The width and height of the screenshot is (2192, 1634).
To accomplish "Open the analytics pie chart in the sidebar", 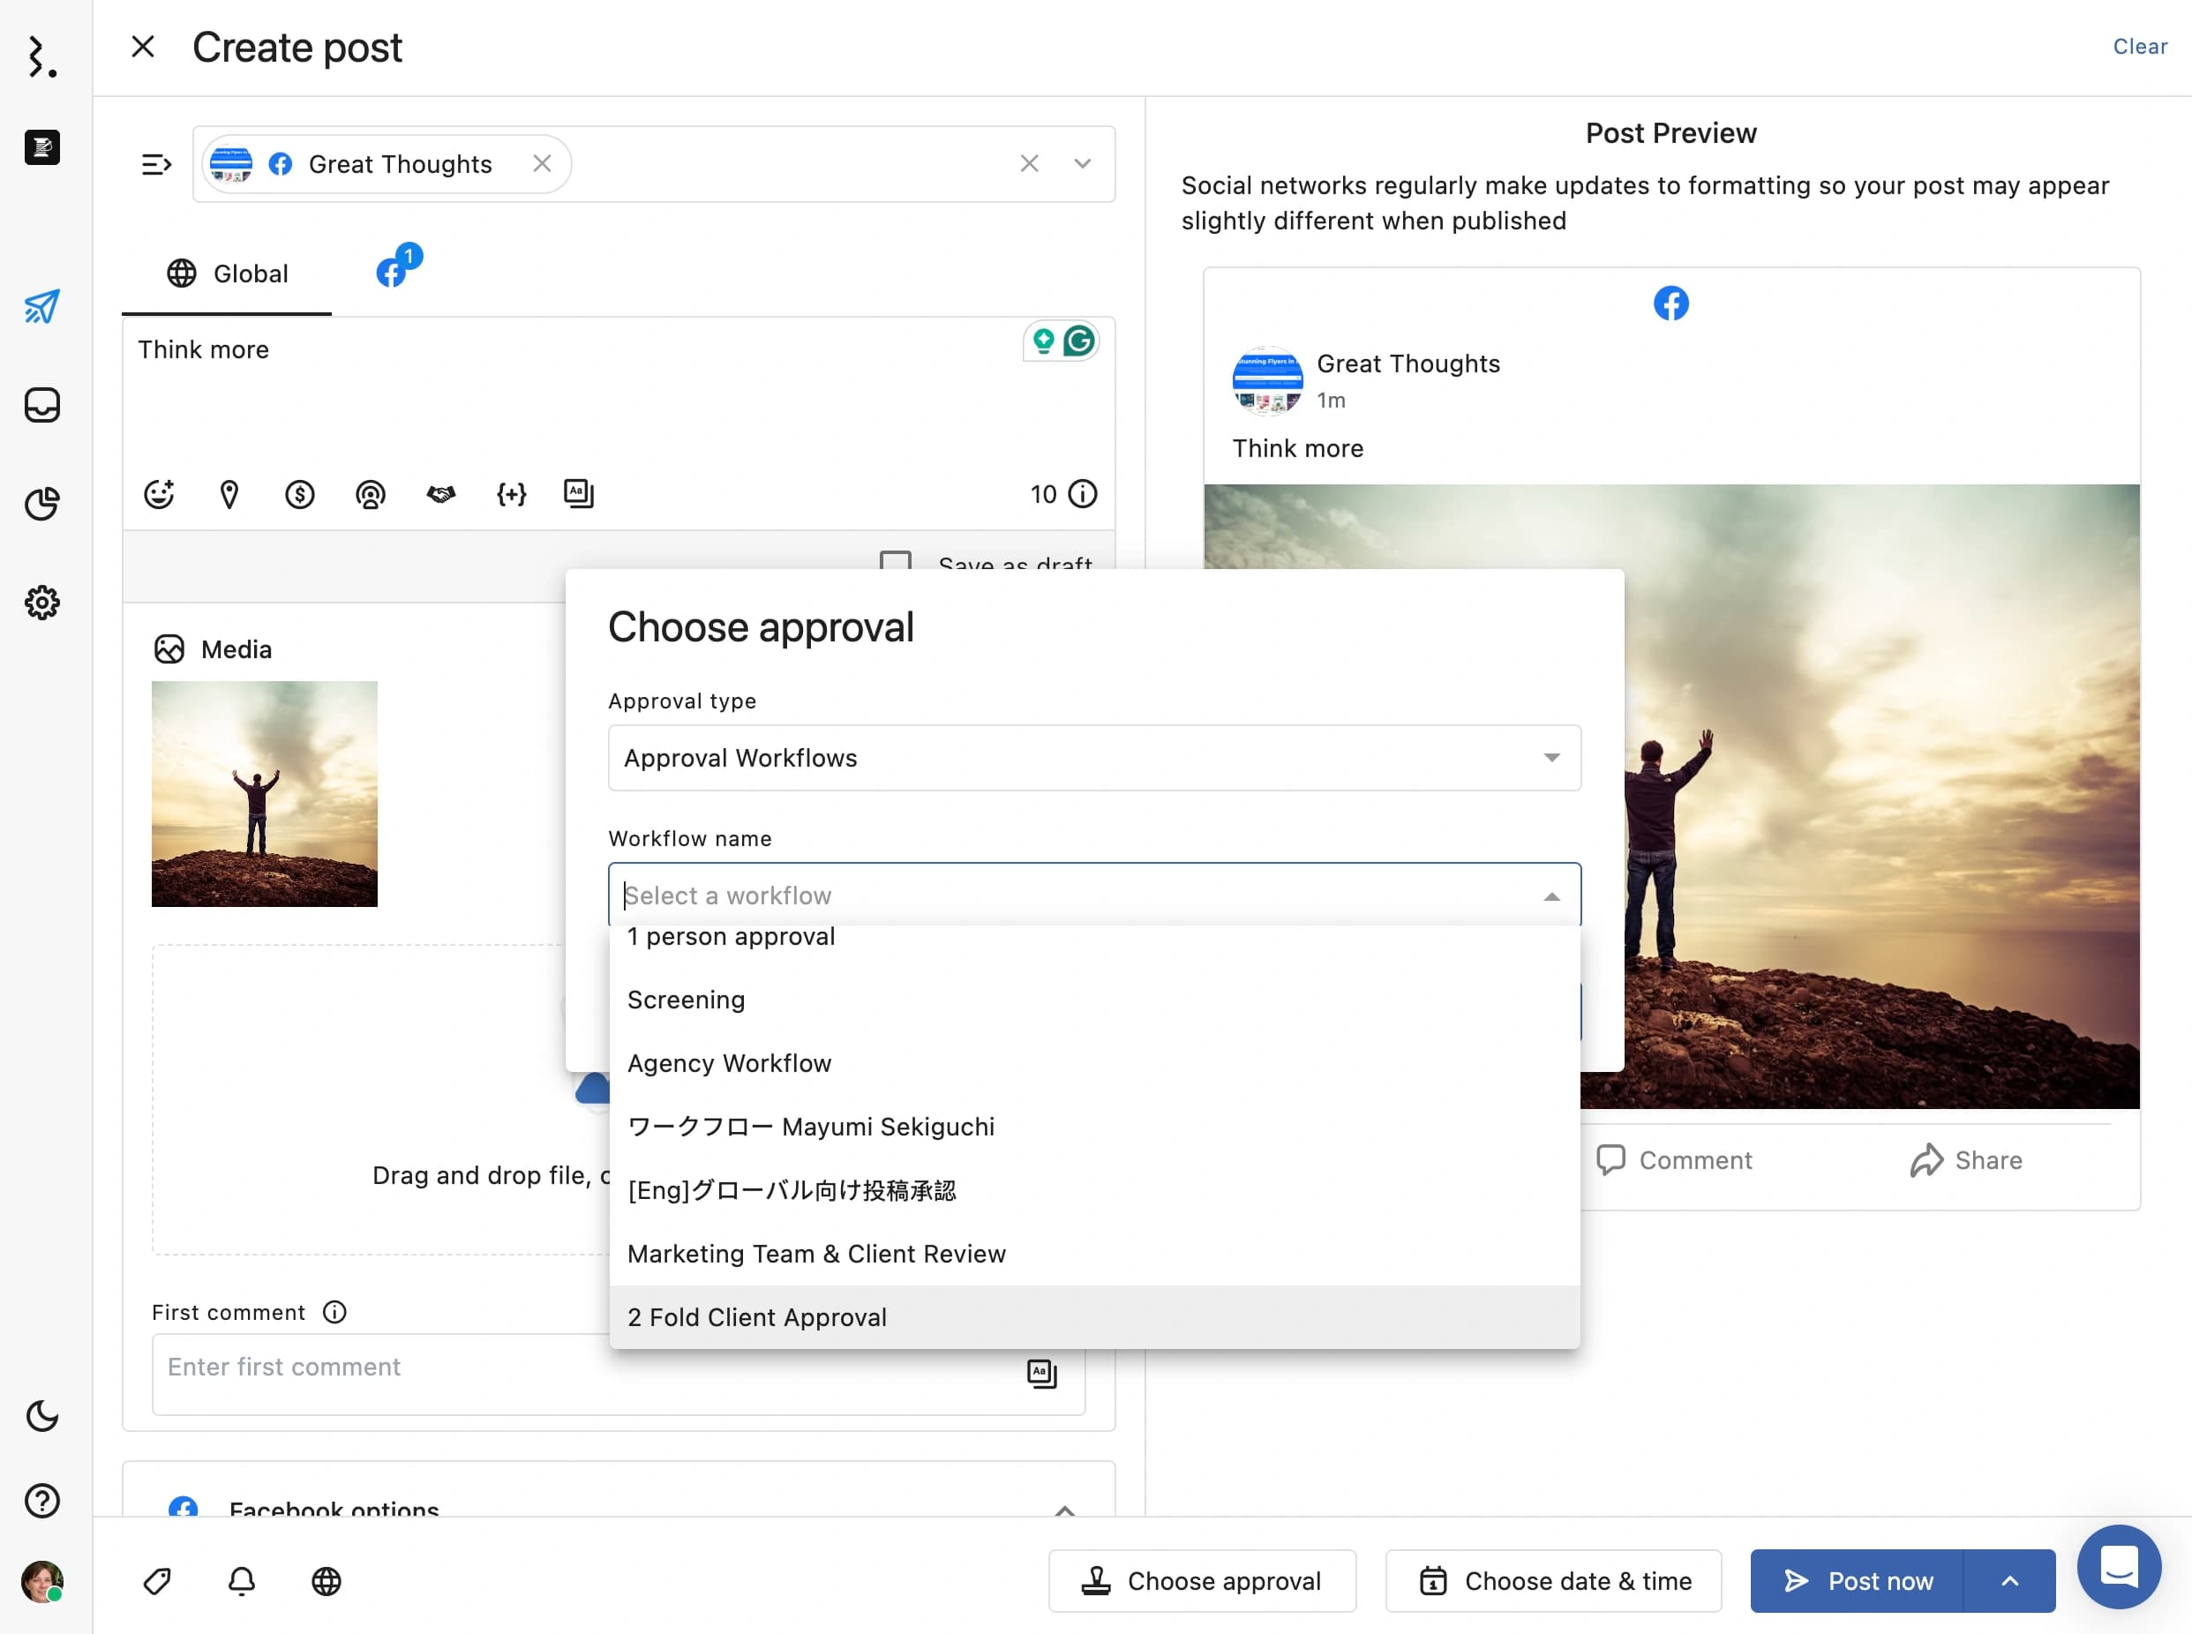I will 41,505.
